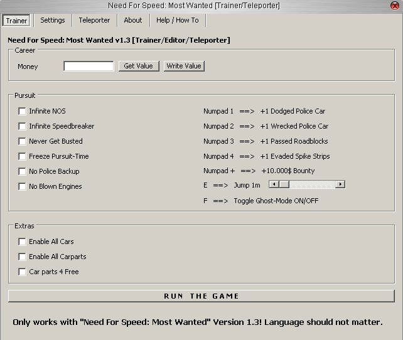403x340 pixels.
Task: Tick Enable All Carparts checkbox
Action: click(x=23, y=257)
